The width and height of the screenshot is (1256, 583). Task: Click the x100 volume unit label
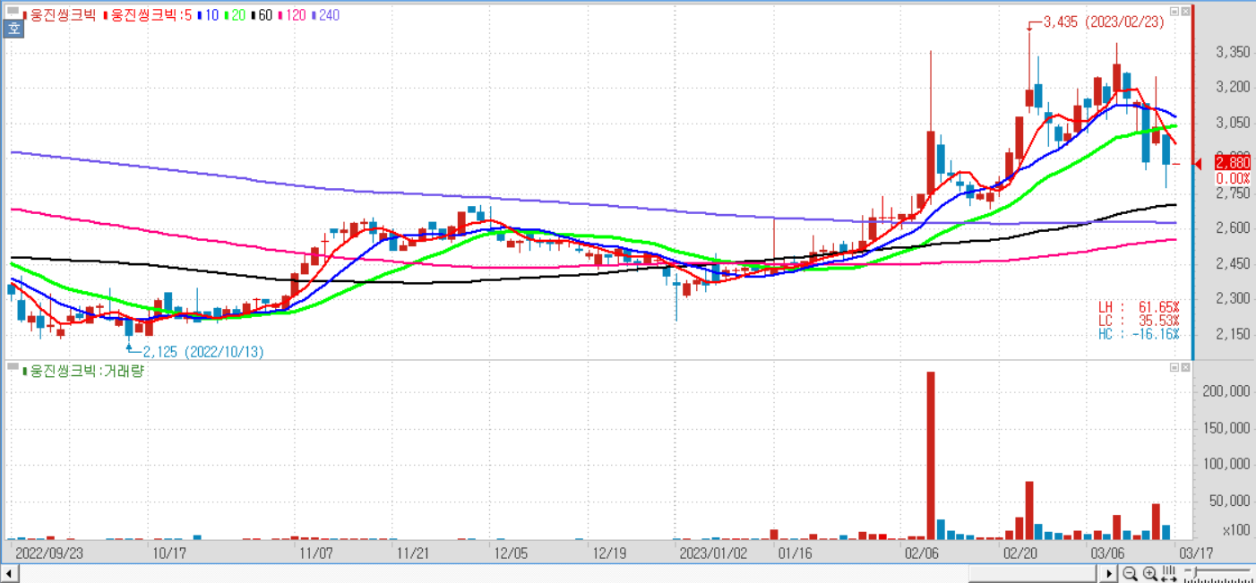(x=1236, y=530)
